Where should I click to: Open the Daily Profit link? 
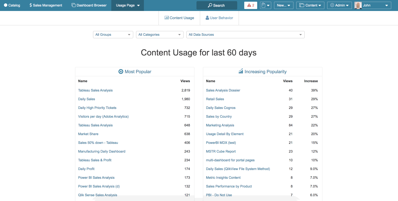[x=86, y=169]
